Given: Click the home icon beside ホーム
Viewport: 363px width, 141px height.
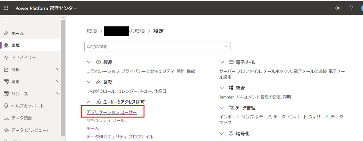Looking at the screenshot, I should [6, 34].
